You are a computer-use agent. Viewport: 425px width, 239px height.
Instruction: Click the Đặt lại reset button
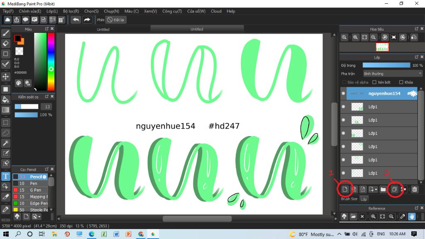pyautogui.click(x=116, y=20)
